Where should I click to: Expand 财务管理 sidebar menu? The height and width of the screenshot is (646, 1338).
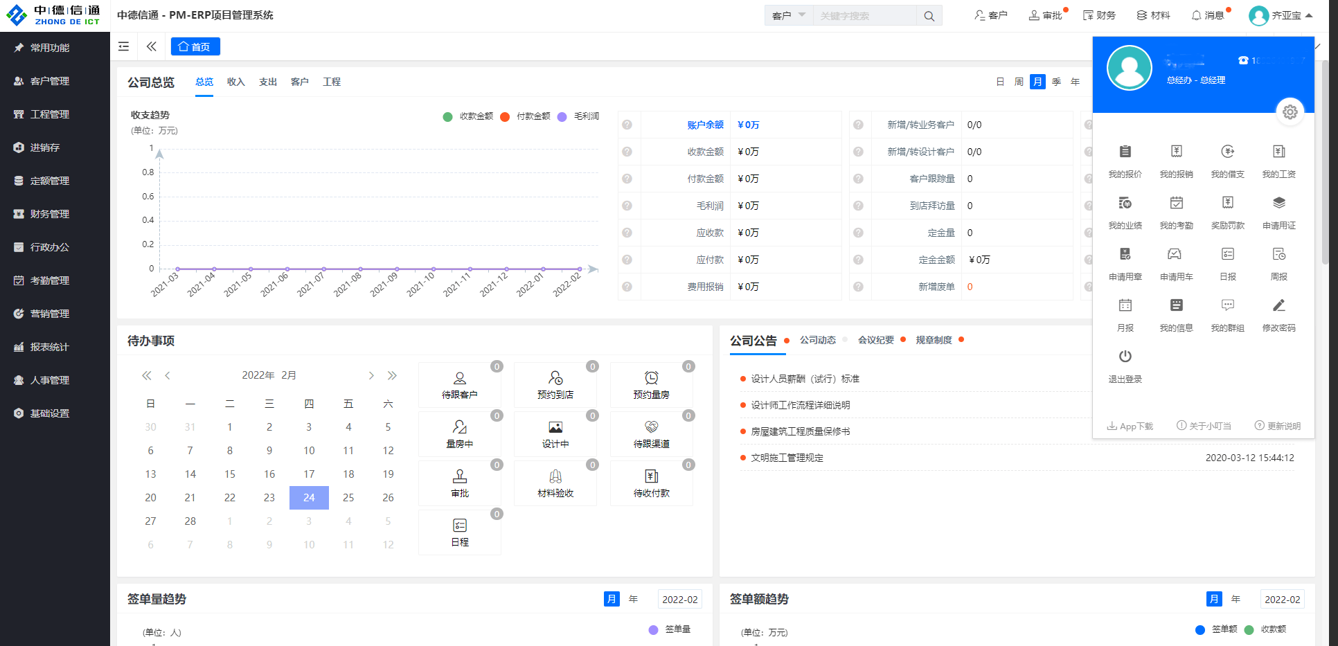[x=50, y=214]
